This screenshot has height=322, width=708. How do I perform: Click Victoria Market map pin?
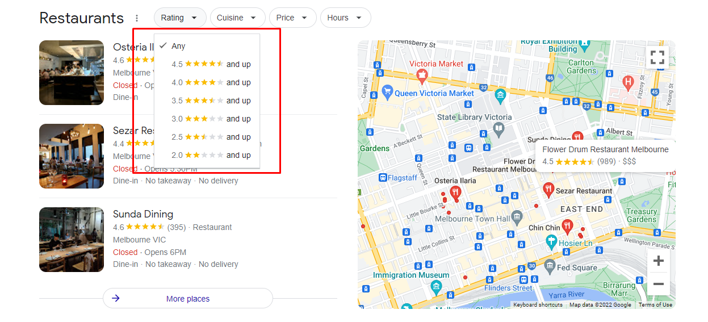coord(422,75)
